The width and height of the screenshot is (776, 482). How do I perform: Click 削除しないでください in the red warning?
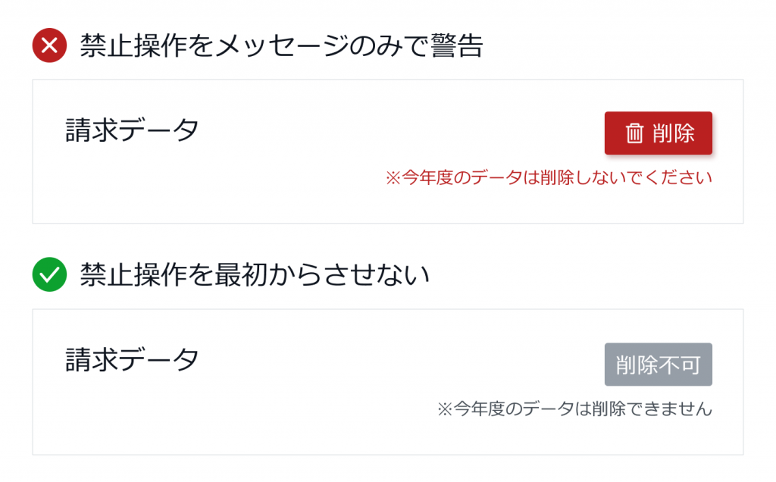pos(626,177)
